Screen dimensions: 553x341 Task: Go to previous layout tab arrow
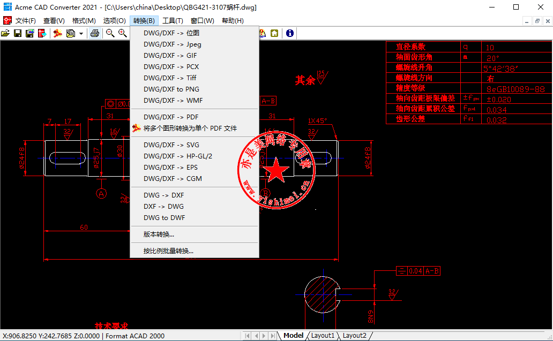point(256,336)
